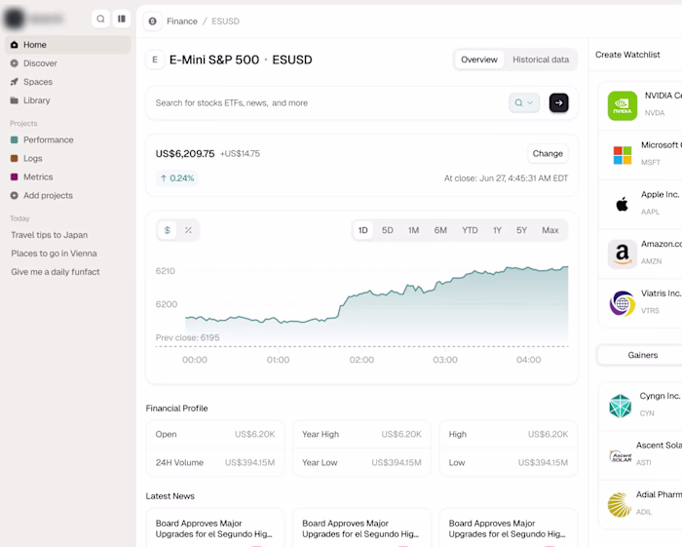Click the E ticker badge icon
Viewport: 682px width, 547px height.
coord(155,59)
